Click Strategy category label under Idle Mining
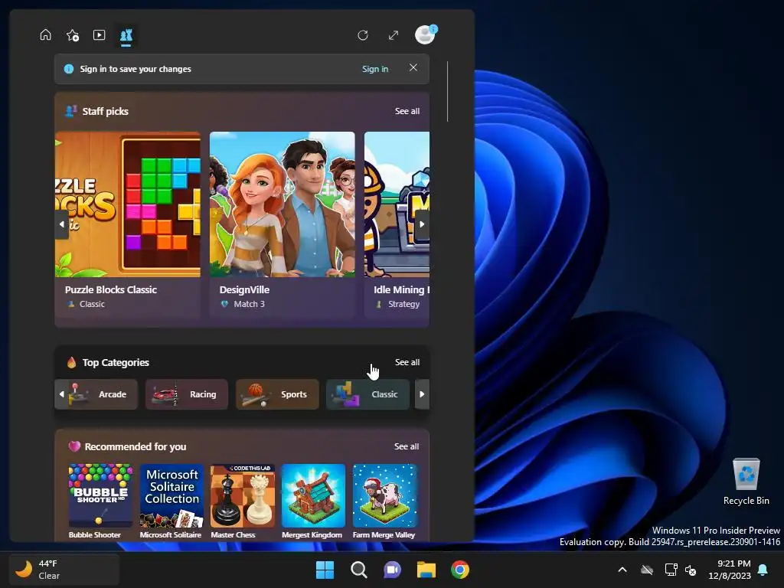 point(403,304)
